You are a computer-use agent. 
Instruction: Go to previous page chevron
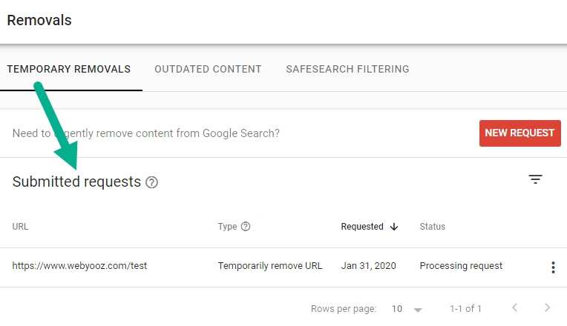[x=514, y=307]
